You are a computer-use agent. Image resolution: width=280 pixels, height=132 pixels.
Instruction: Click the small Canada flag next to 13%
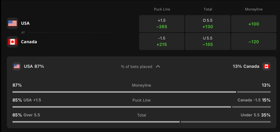266,66
